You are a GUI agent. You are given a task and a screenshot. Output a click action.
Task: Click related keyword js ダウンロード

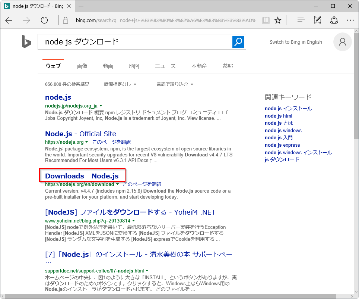tap(282, 159)
